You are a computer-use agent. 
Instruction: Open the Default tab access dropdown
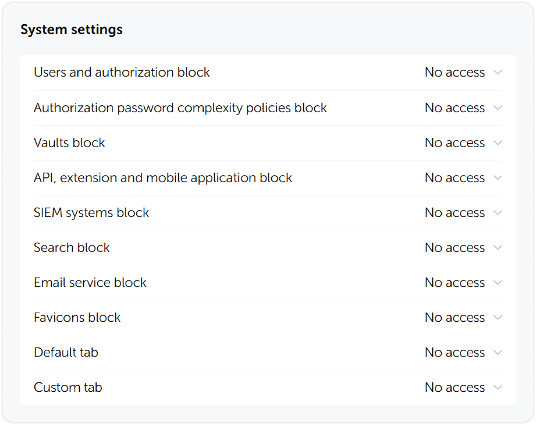498,352
